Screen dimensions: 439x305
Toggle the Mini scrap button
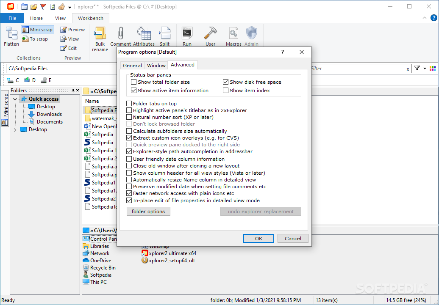pos(37,30)
